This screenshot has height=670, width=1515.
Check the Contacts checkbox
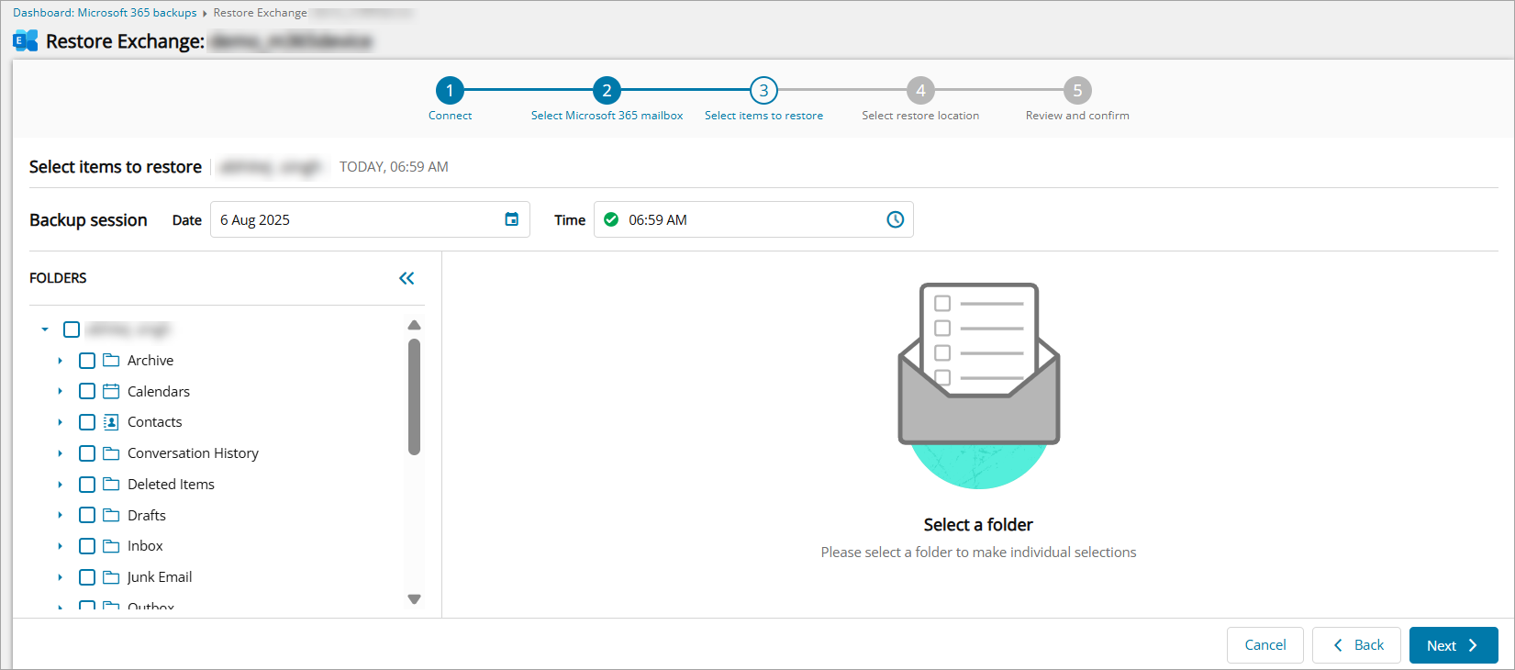87,422
